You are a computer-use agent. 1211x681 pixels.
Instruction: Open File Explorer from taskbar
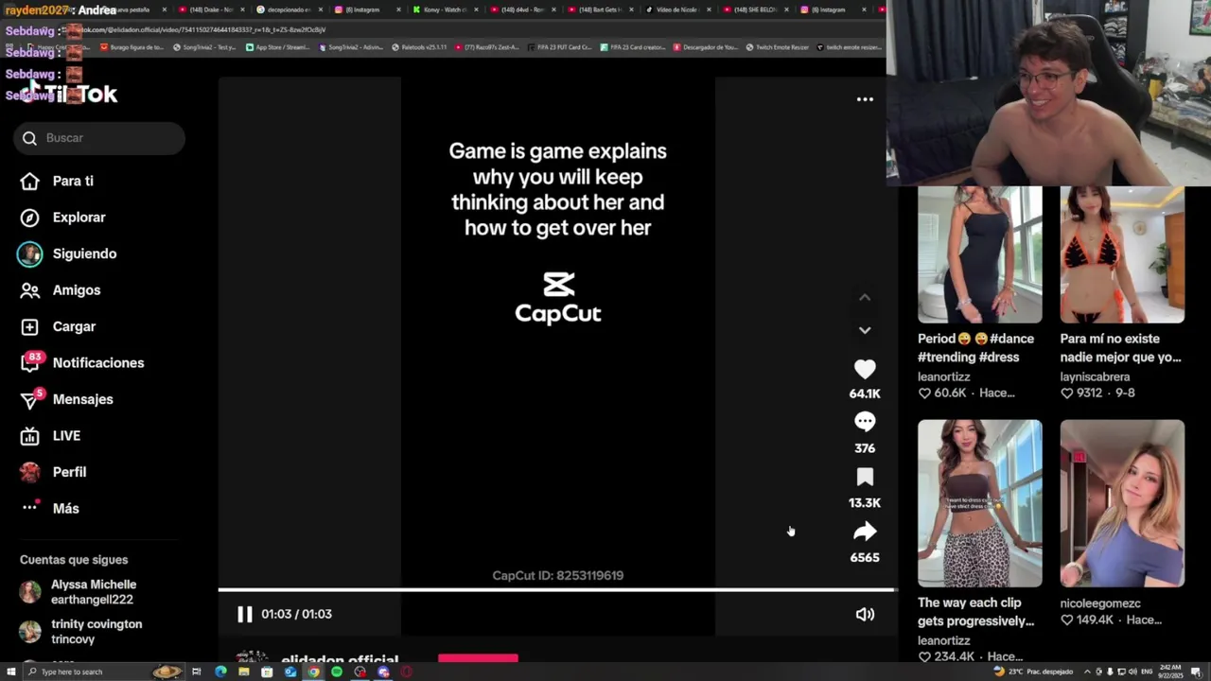(243, 672)
